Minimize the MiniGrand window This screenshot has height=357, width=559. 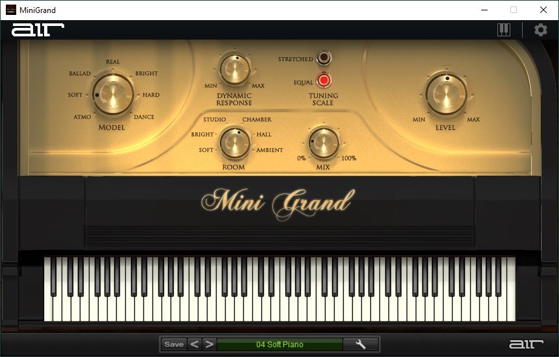click(x=484, y=10)
